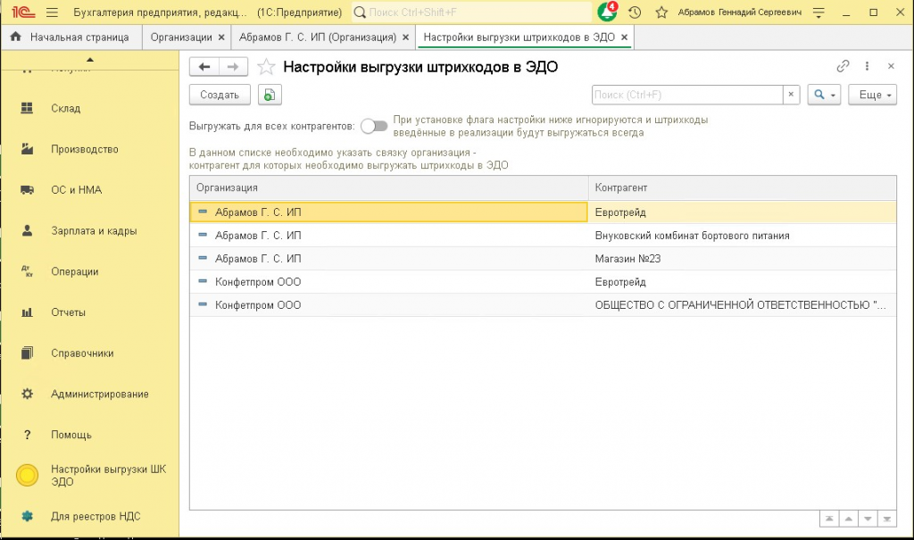Viewport: 914px width, 540px height.
Task: Open the Зарплата и кадры person icon
Action: coord(27,230)
